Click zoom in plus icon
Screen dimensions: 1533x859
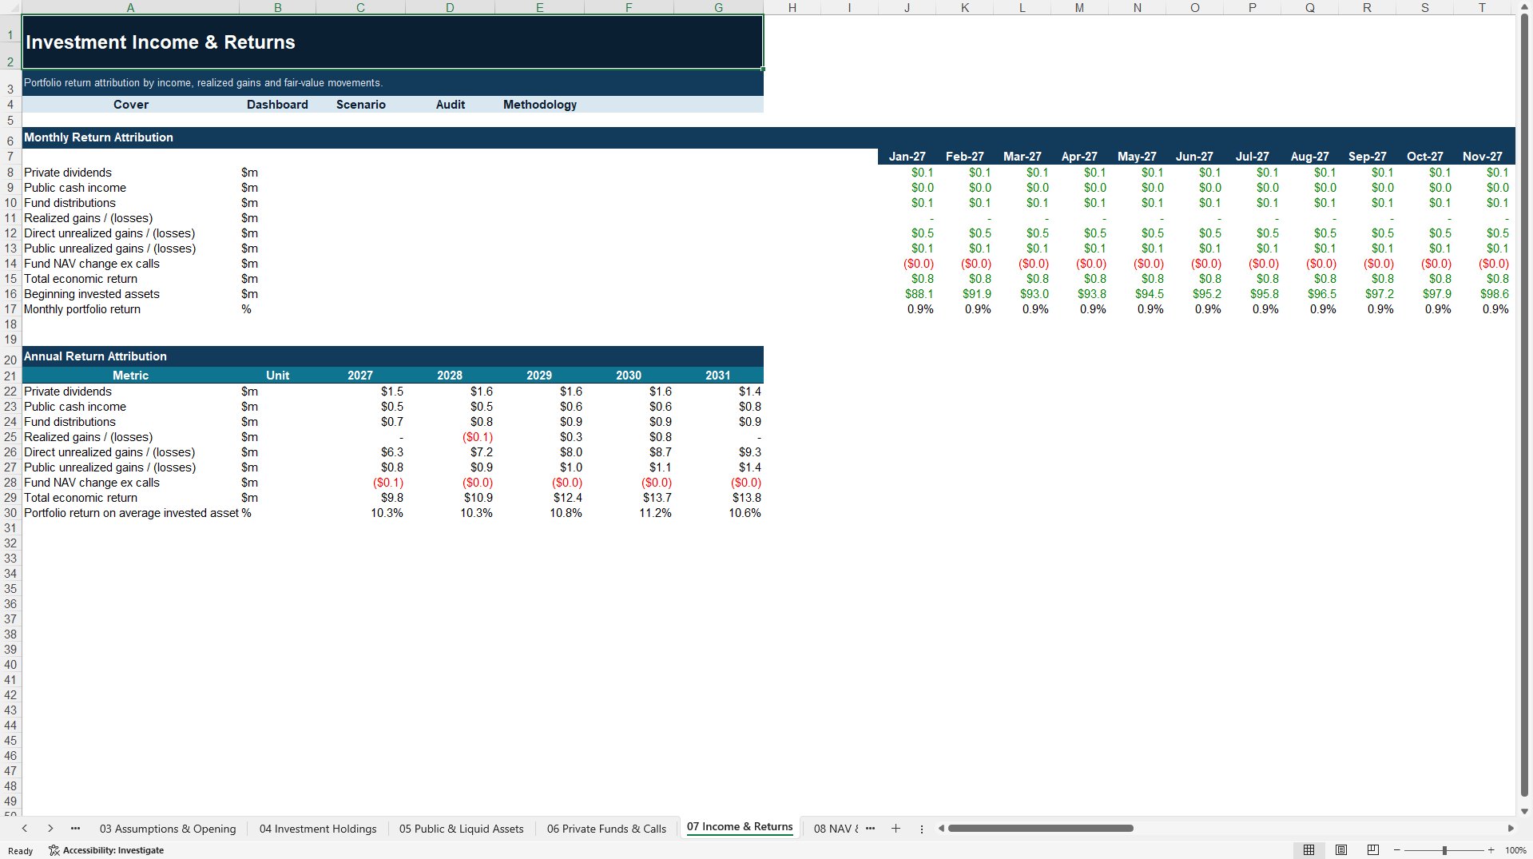click(x=1491, y=850)
